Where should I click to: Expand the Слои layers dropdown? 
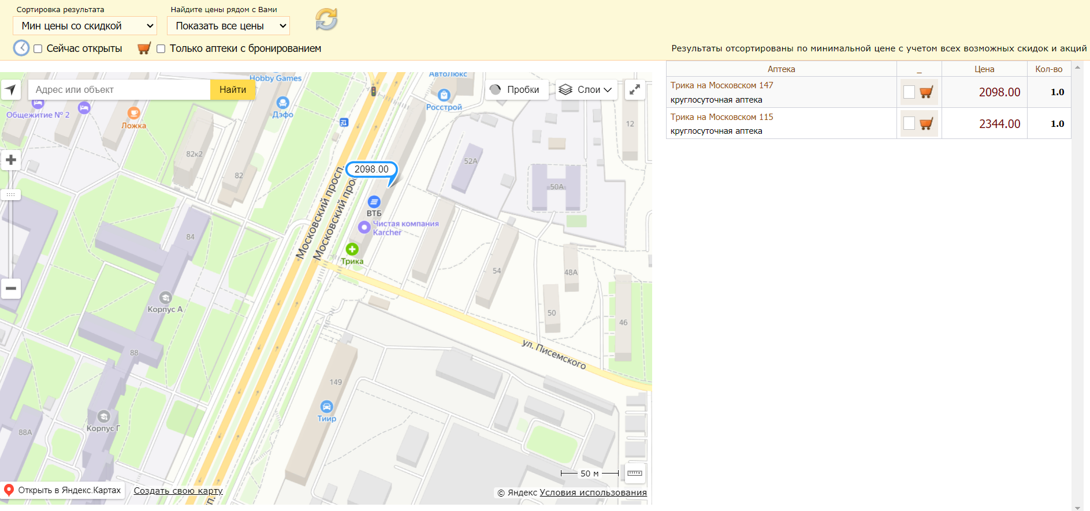coord(586,89)
